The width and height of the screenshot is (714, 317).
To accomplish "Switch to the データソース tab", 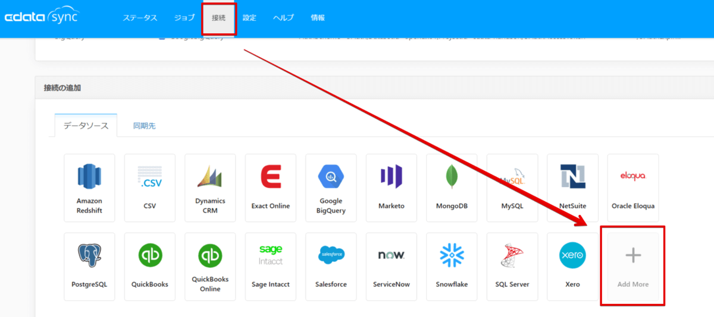I will [86, 126].
